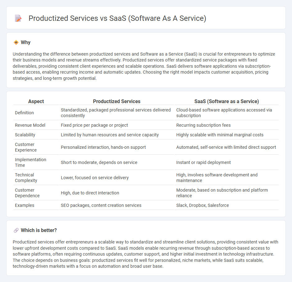Click the page title Productized Services vs SaaS
This screenshot has height=282, width=292.
[x=117, y=18]
